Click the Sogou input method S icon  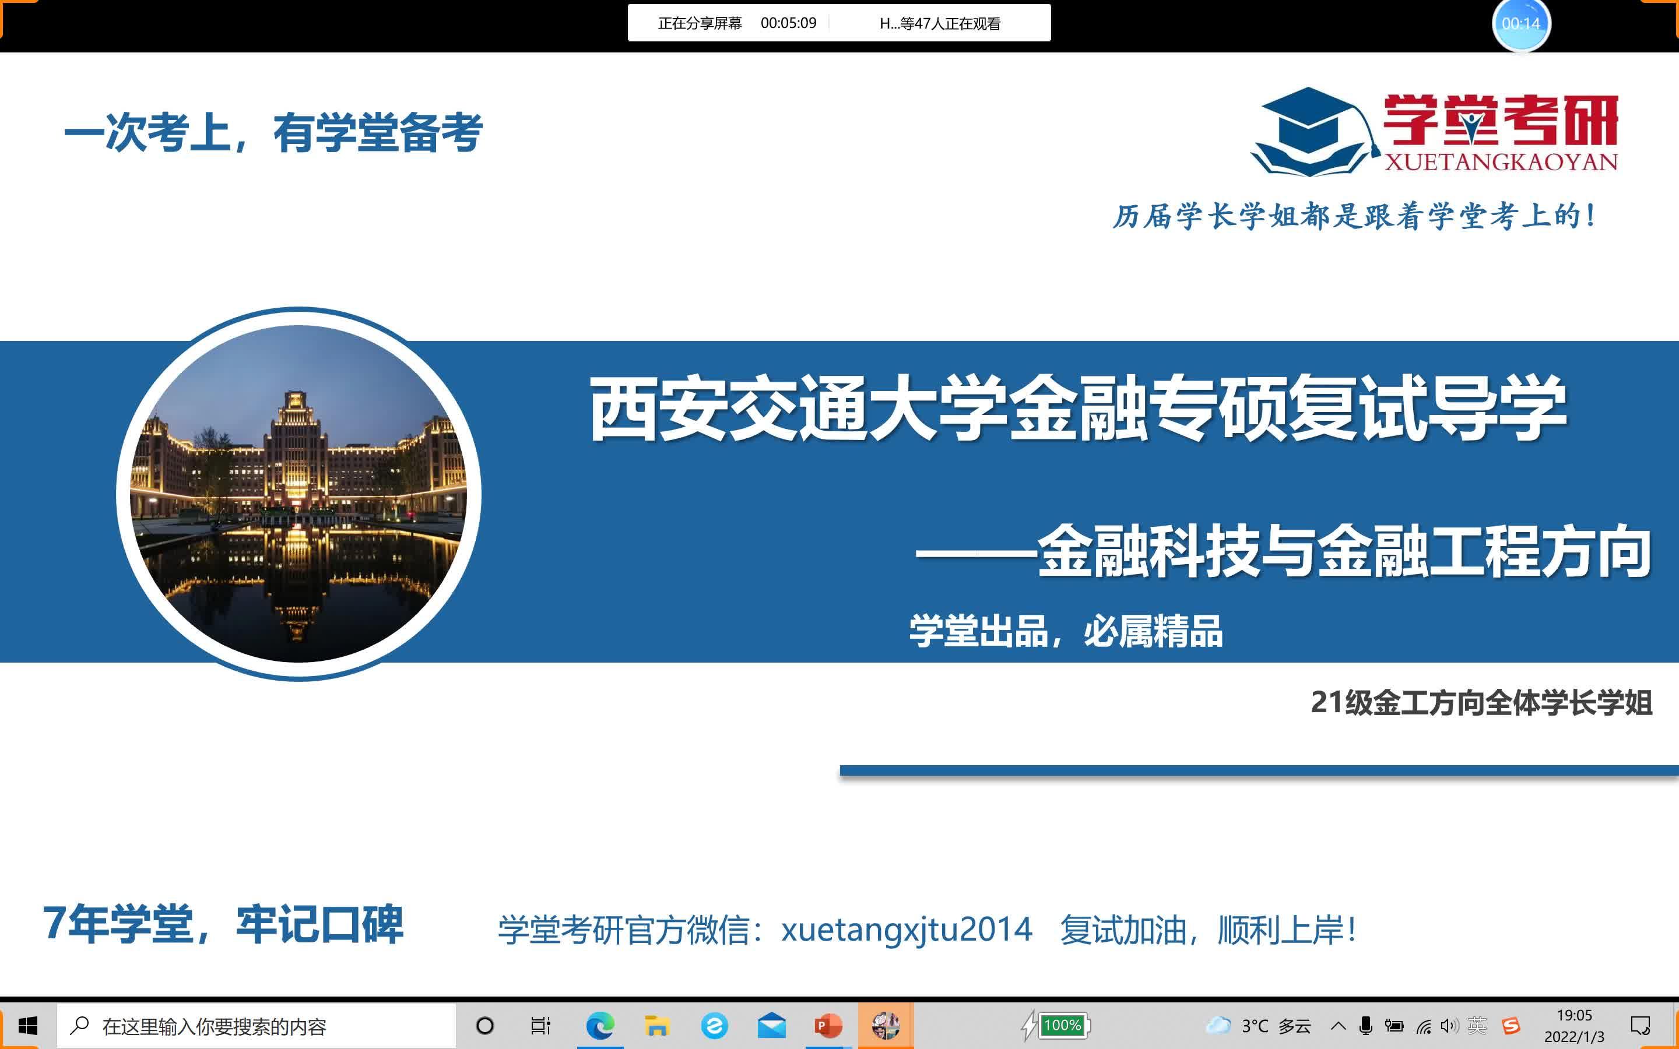coord(1510,1026)
